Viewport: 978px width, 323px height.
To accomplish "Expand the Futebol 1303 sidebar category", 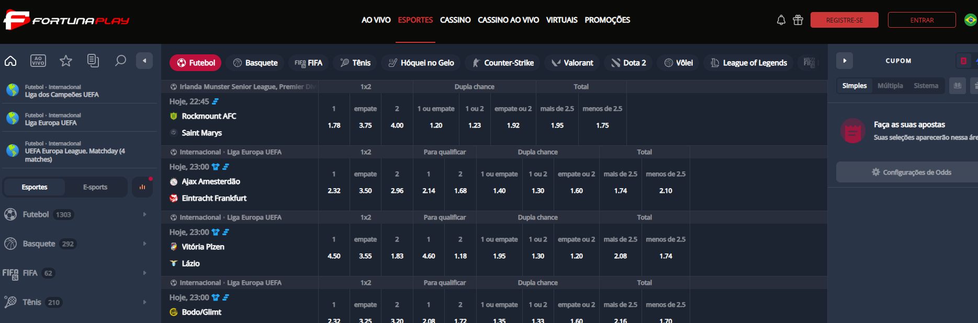I will pyautogui.click(x=78, y=214).
